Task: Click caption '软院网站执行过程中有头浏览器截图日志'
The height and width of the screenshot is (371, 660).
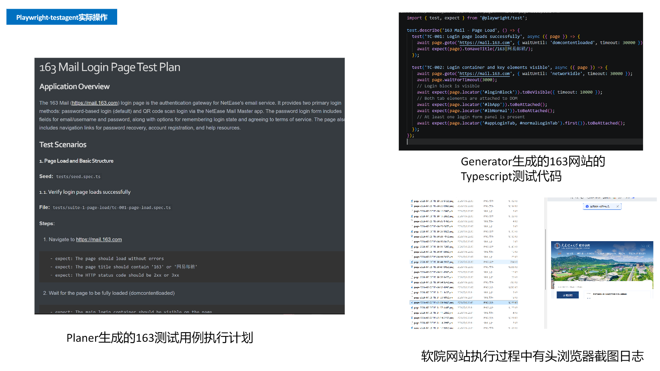Action: pyautogui.click(x=532, y=356)
